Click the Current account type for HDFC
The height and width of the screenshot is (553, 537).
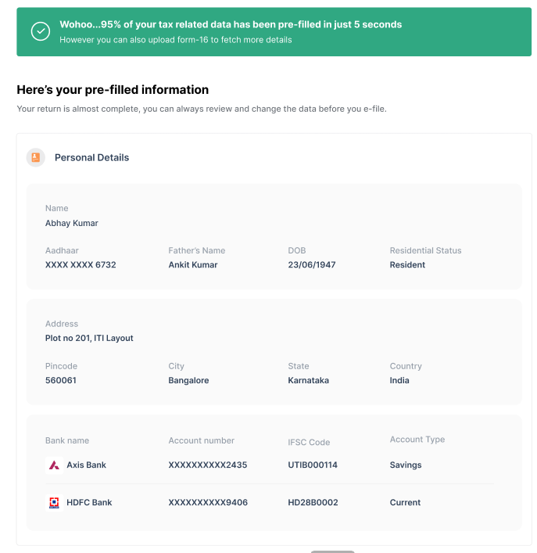[x=405, y=503]
